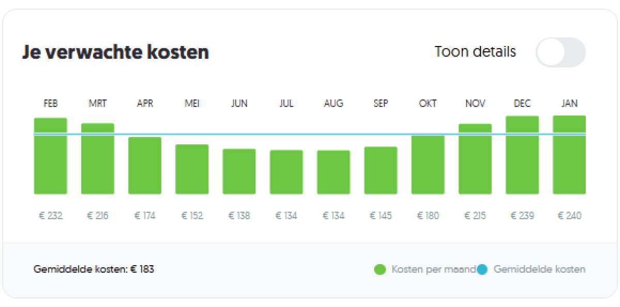
Task: Select the SEP cost bar
Action: (381, 171)
